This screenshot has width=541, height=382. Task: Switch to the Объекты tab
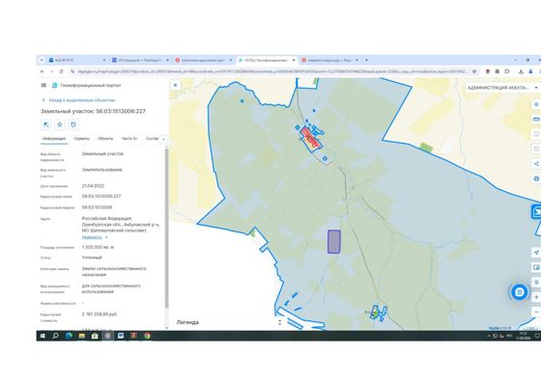coord(105,139)
